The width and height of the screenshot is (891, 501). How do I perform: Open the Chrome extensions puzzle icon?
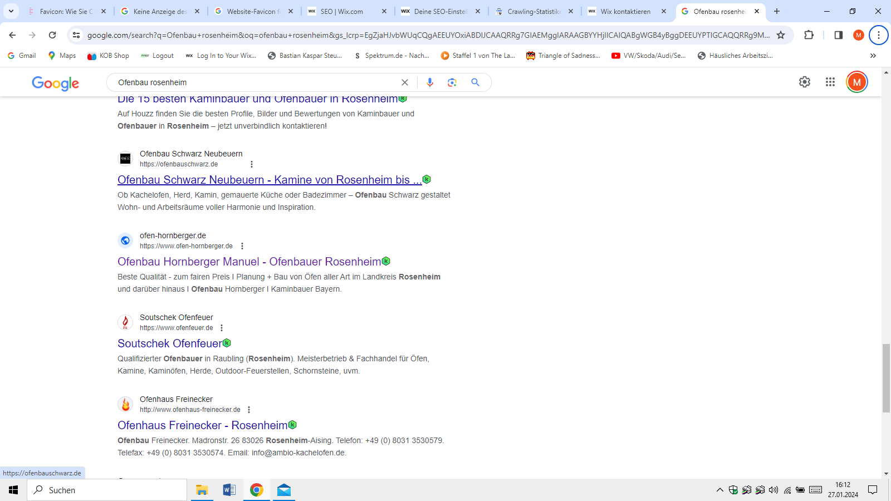pyautogui.click(x=809, y=35)
